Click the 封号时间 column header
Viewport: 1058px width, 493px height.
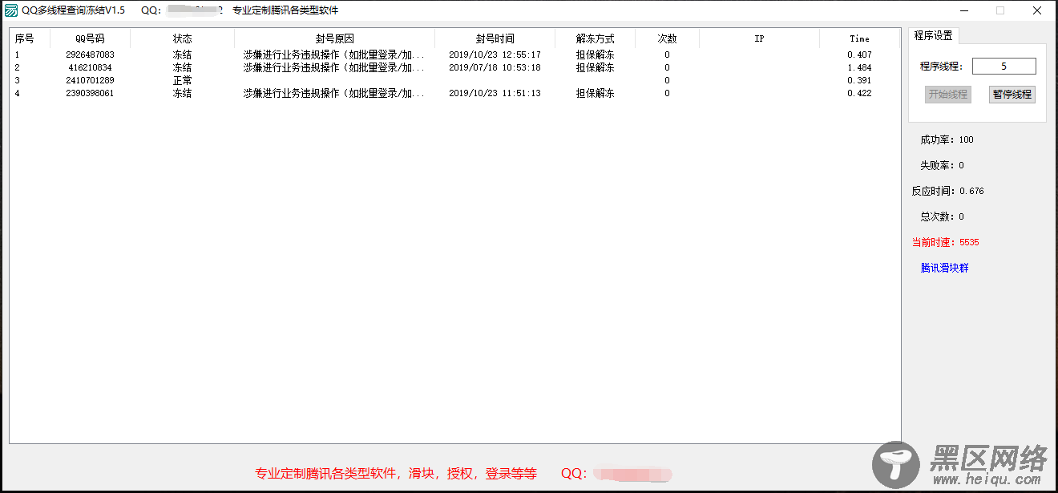click(x=495, y=38)
